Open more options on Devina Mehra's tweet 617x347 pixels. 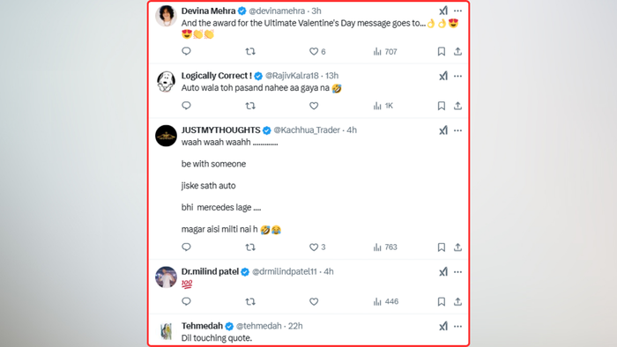457,11
